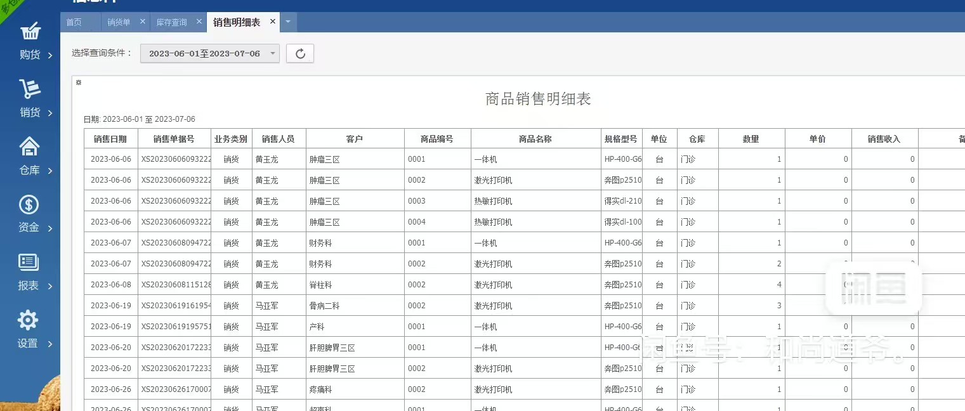Click the 销货 sales cart icon
Screen dimensions: 965x411
(x=30, y=89)
